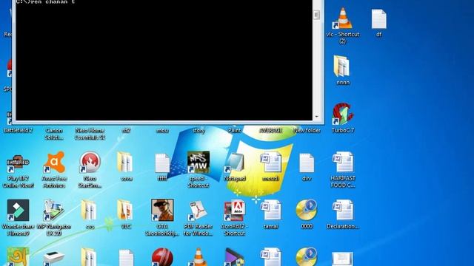Click the command prompt scroll down arrow
The image size is (474, 266).
(x=316, y=117)
